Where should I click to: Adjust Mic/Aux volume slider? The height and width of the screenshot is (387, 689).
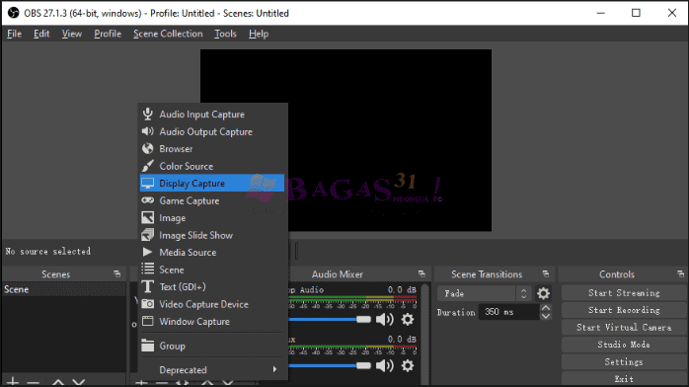(x=363, y=365)
